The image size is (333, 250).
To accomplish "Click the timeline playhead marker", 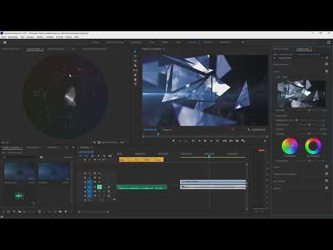I will pos(209,156).
